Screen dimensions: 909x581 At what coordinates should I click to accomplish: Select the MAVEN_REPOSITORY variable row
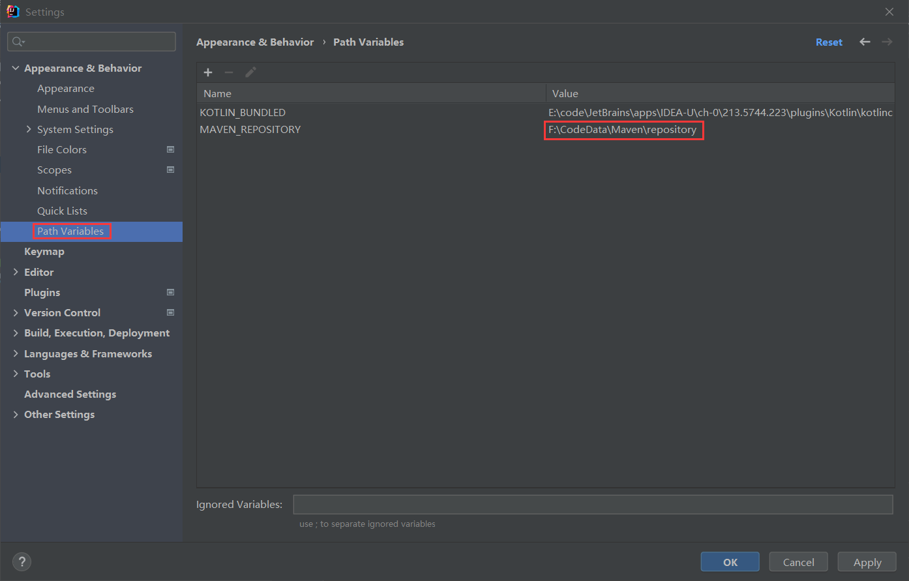pyautogui.click(x=250, y=130)
